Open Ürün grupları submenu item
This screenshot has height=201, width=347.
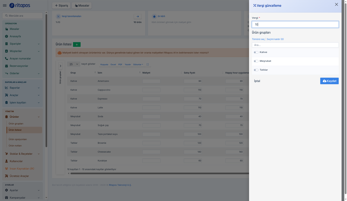[16, 124]
